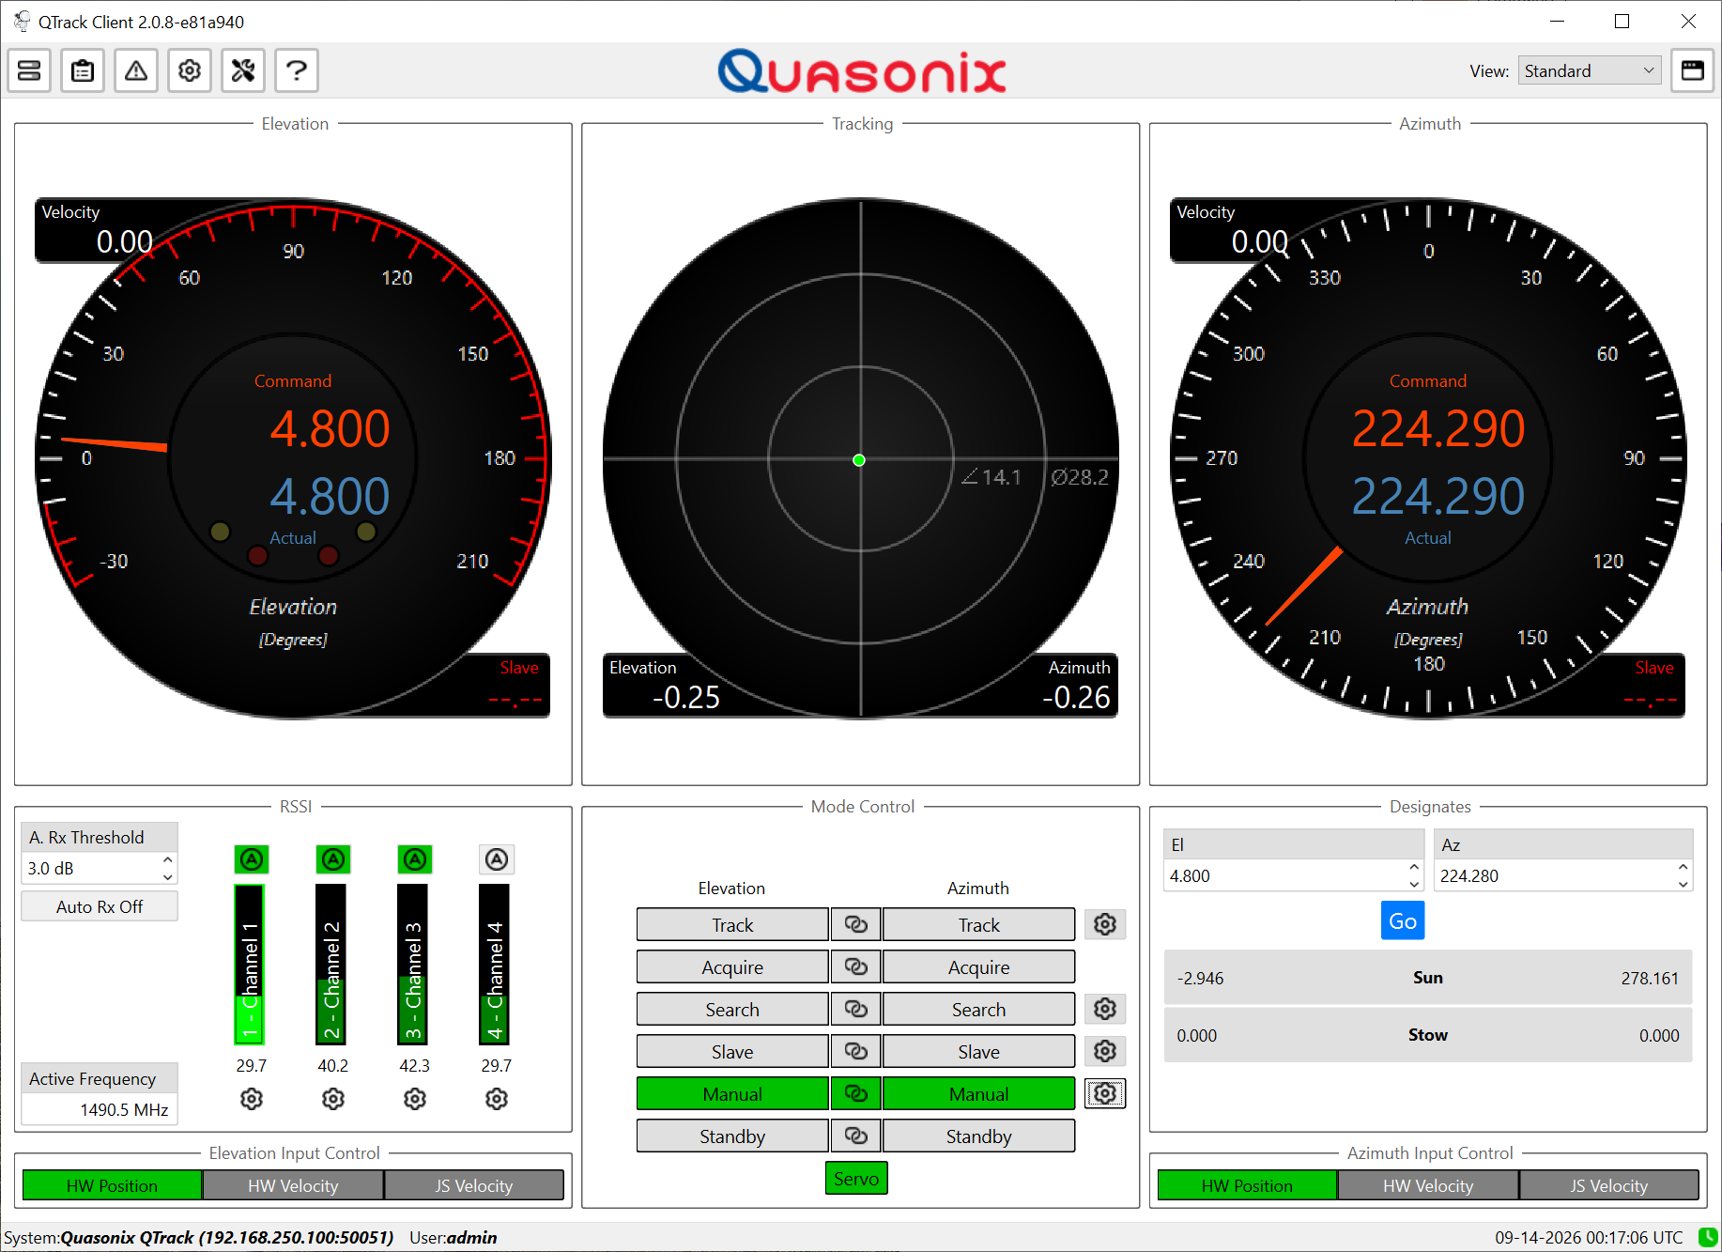Select Elevation Slave mode
The image size is (1722, 1252).
[732, 1052]
